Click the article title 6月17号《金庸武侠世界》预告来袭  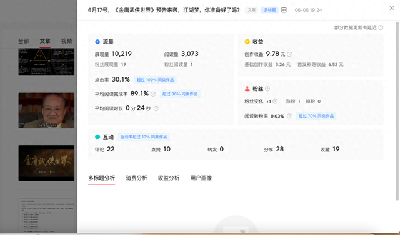tap(164, 10)
